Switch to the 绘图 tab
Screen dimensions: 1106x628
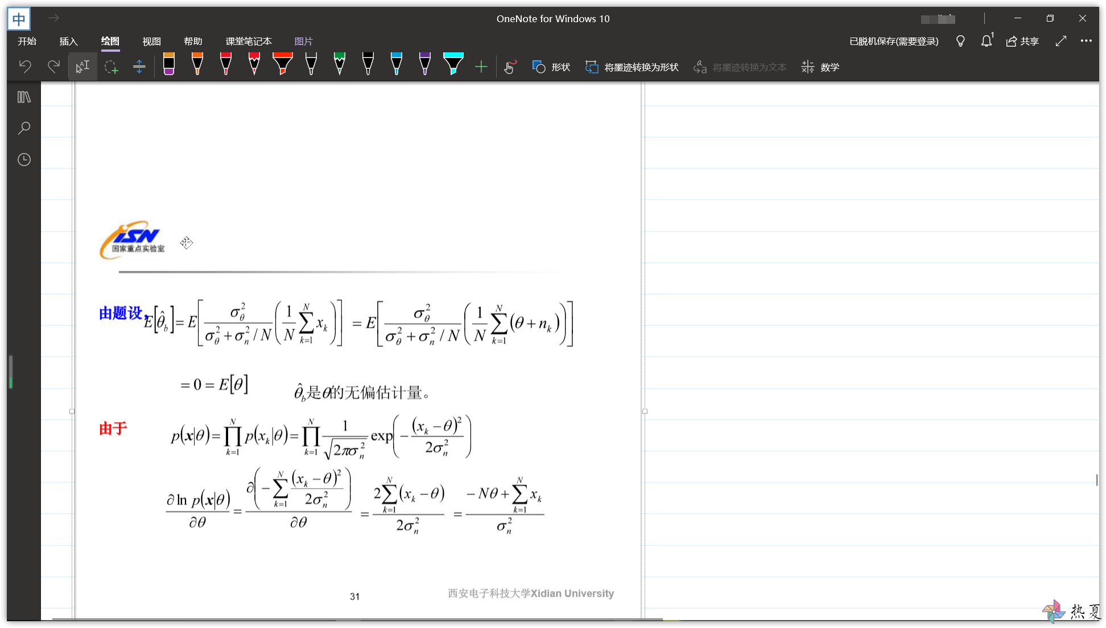(x=110, y=41)
